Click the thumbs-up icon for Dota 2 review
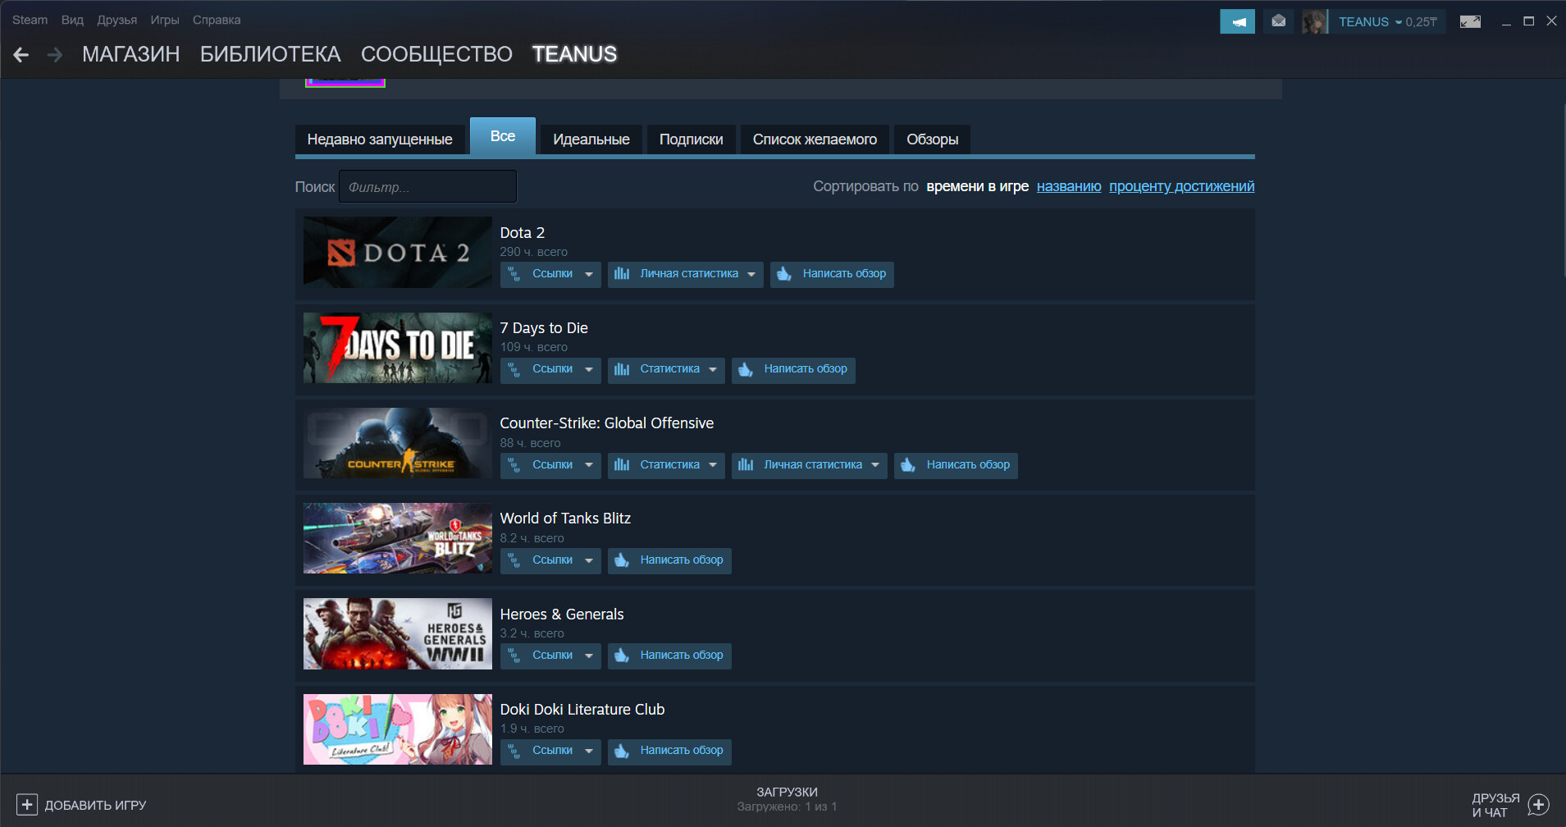This screenshot has width=1566, height=827. [x=784, y=274]
